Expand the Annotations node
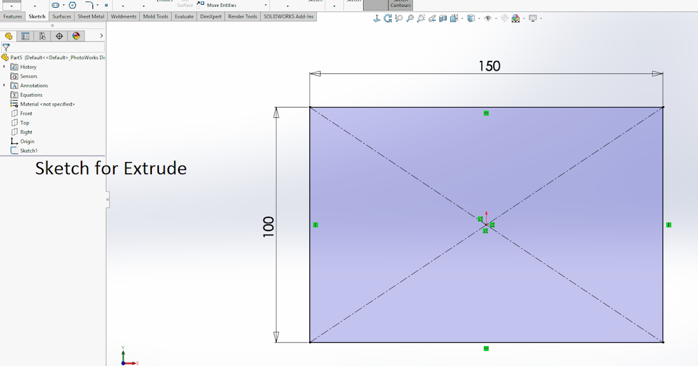 coord(5,85)
